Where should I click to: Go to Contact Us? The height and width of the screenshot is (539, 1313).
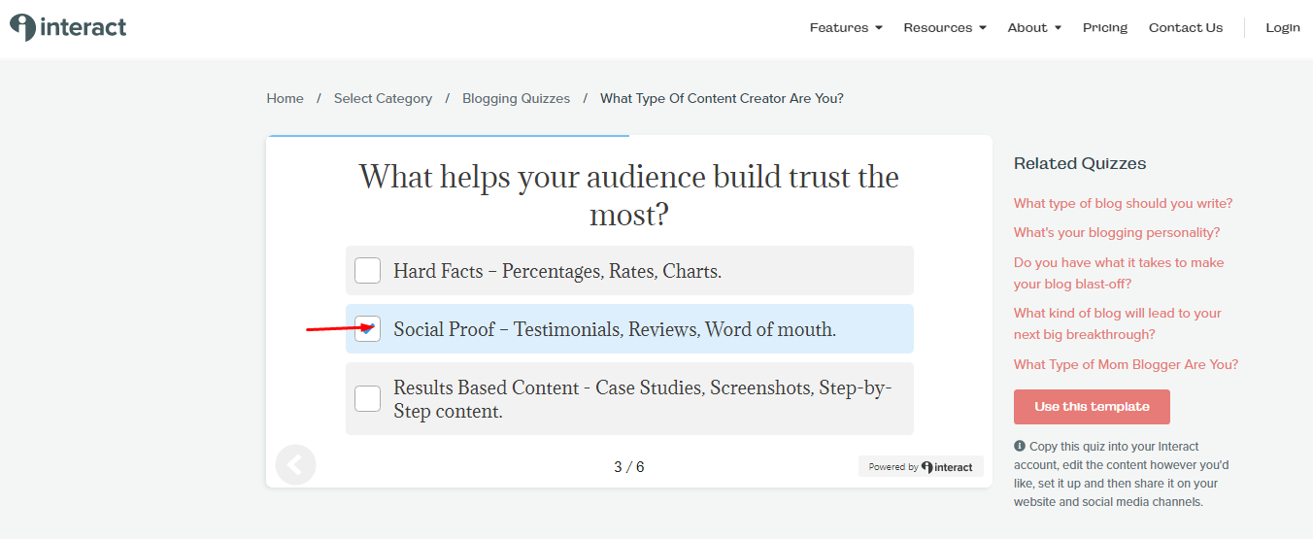[1186, 27]
